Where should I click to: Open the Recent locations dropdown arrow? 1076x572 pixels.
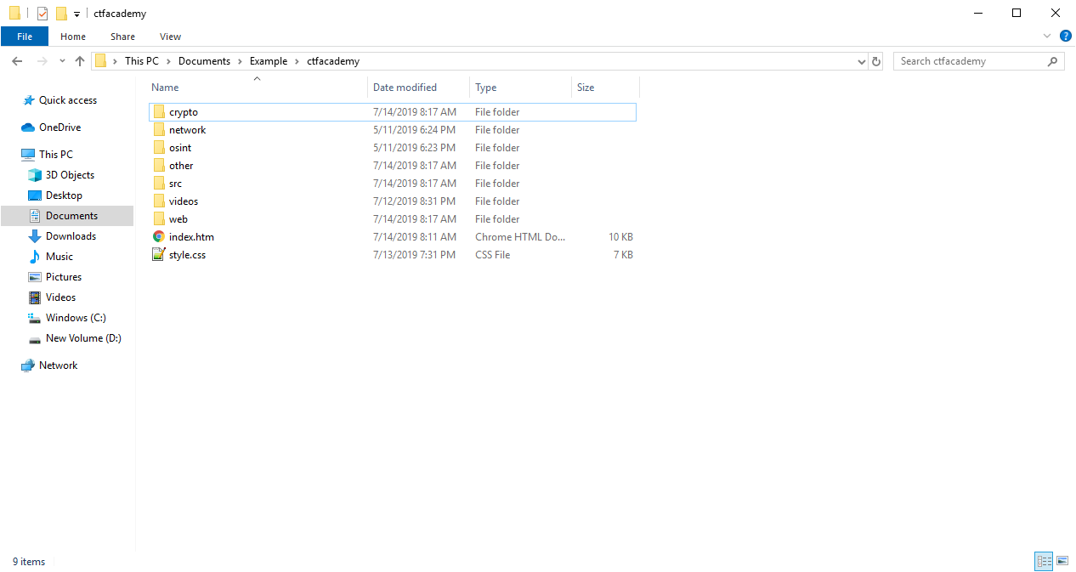click(x=62, y=61)
